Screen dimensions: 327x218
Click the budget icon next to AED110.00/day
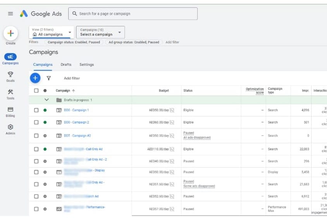click(172, 149)
